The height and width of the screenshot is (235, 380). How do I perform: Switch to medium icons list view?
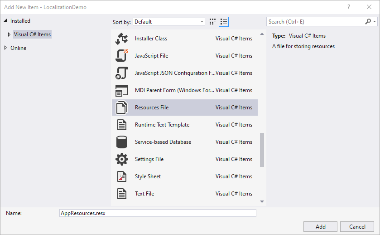pyautogui.click(x=224, y=22)
